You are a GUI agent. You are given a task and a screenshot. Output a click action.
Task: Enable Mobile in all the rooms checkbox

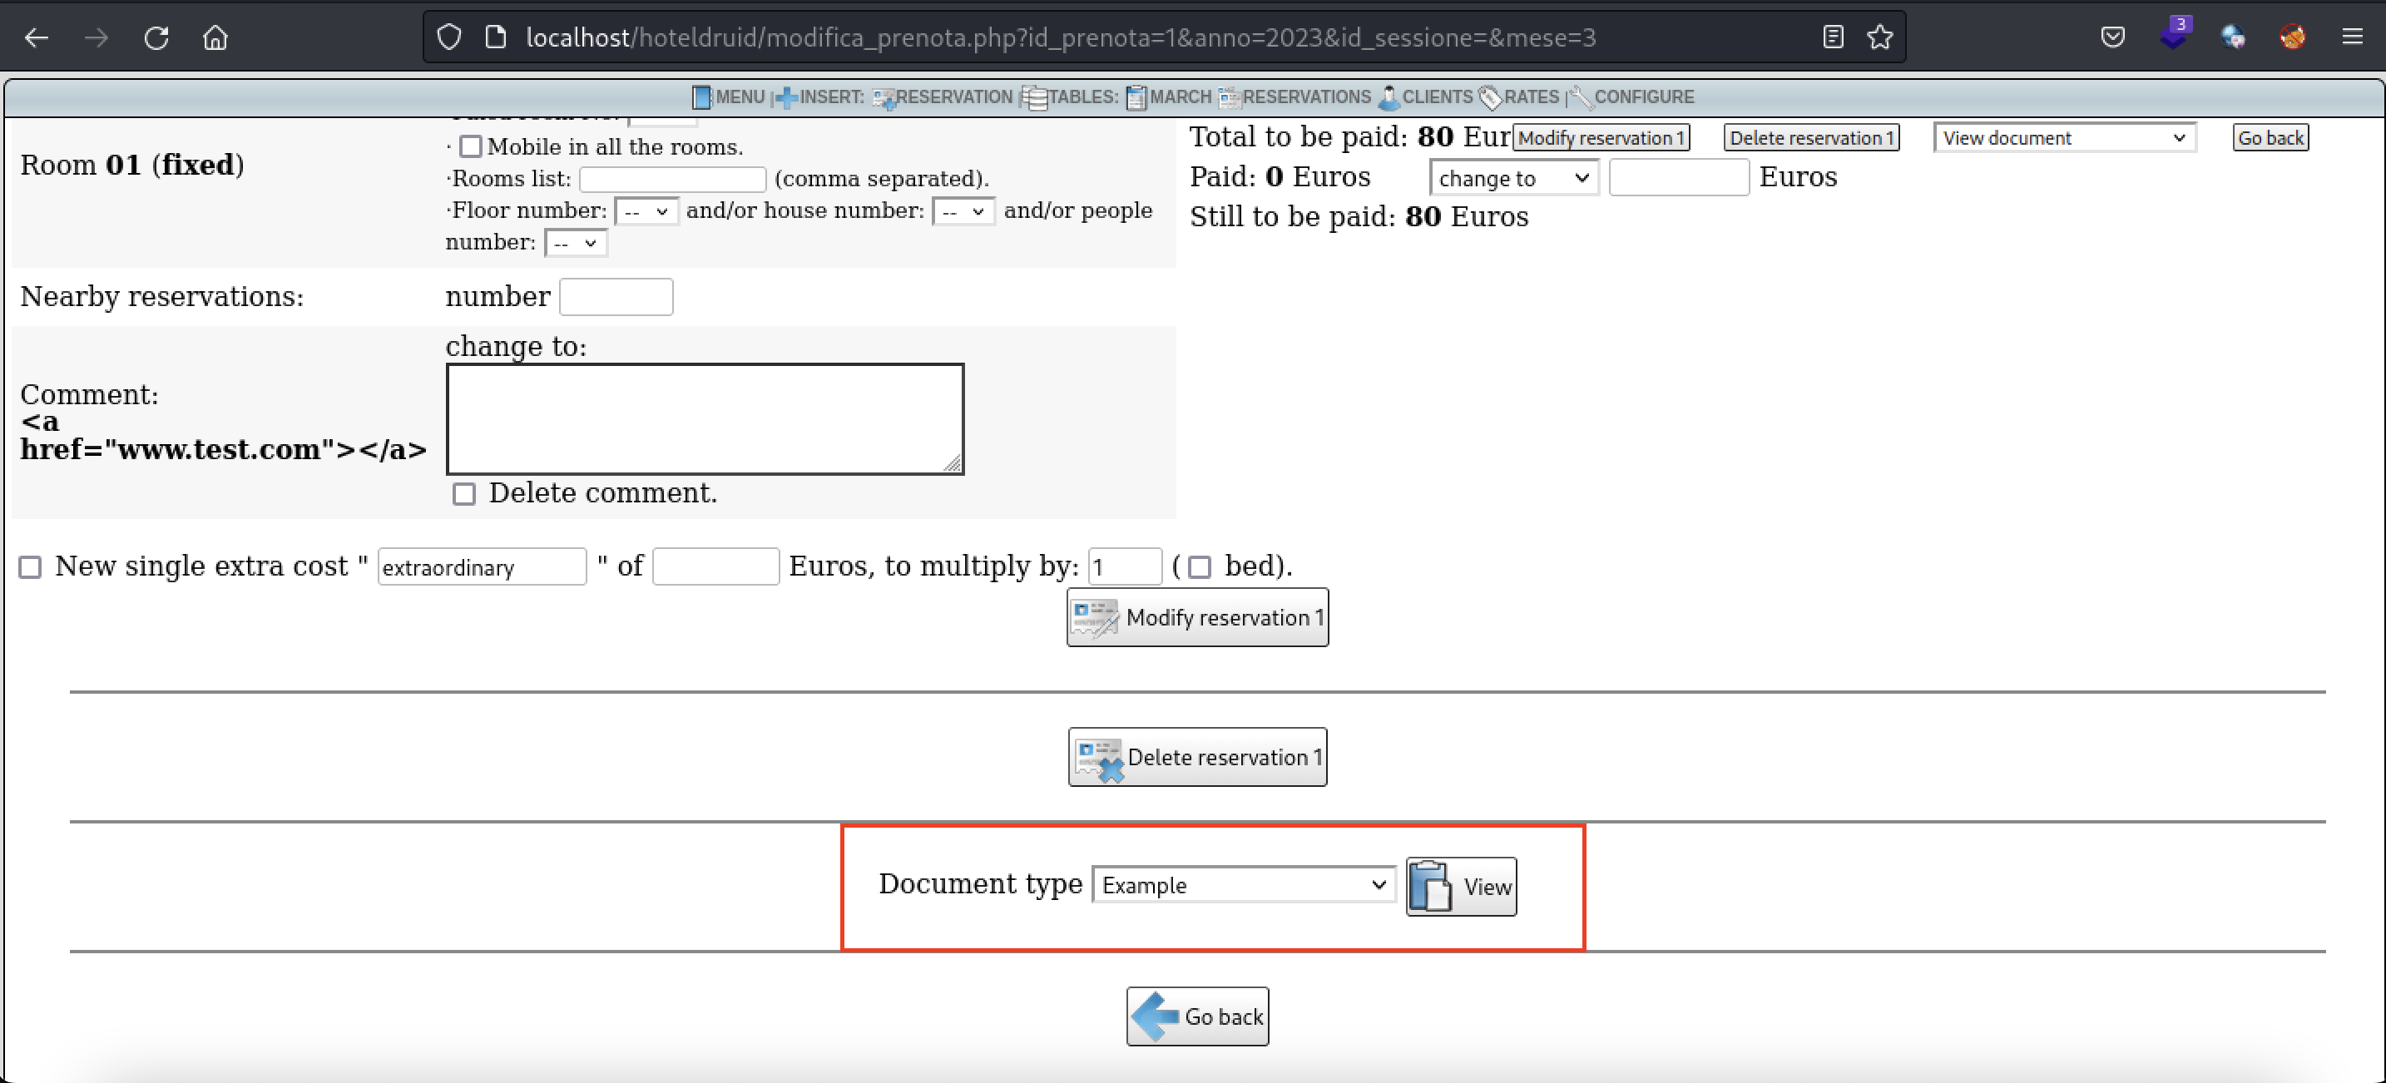471,146
